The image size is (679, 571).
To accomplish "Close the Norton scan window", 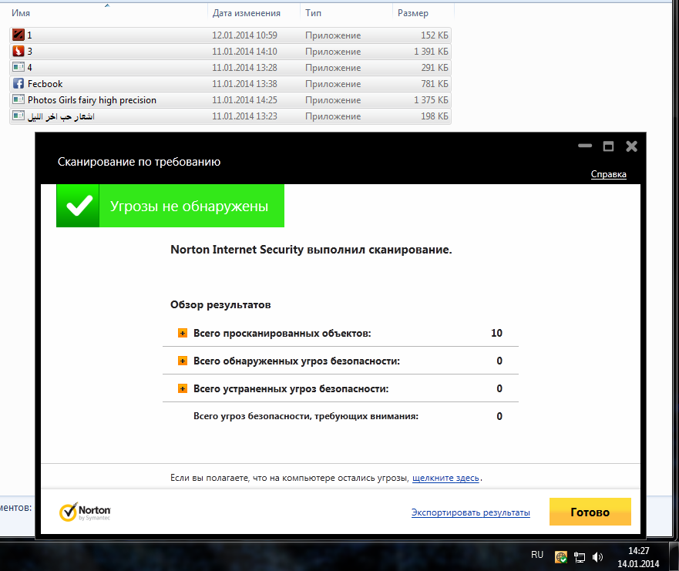I will pyautogui.click(x=631, y=146).
